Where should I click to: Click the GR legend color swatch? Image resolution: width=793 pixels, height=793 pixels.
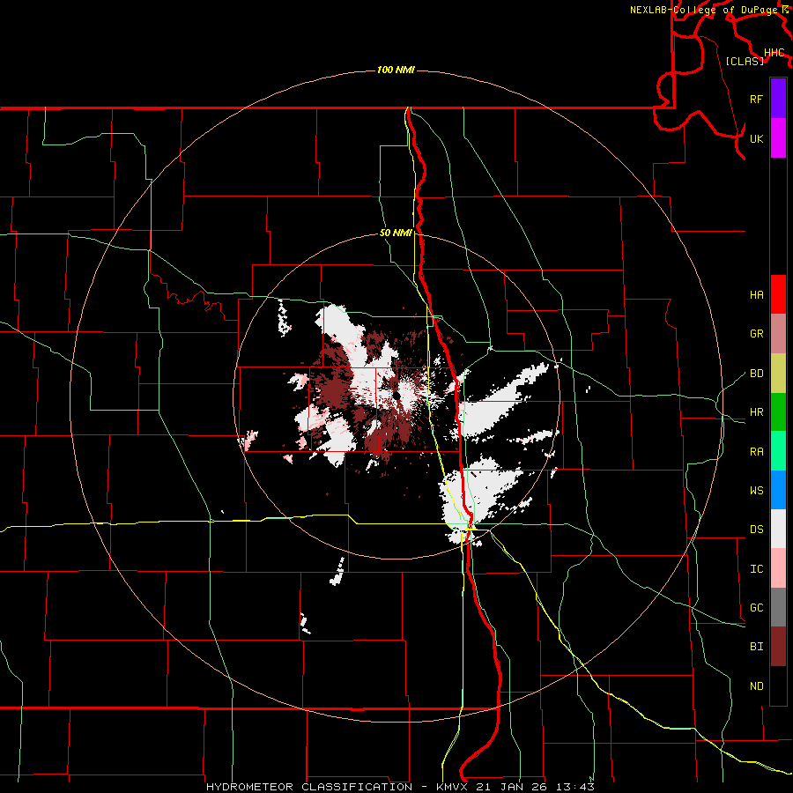coord(778,334)
